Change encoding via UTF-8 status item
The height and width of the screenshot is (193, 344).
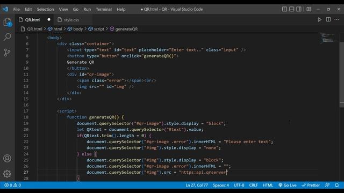click(x=239, y=185)
